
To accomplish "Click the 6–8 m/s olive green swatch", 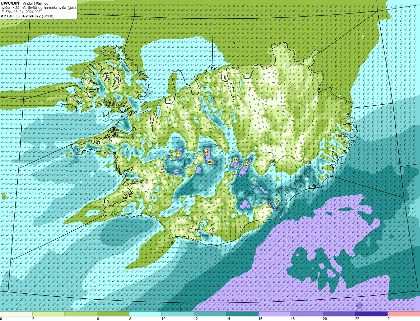I will click(113, 314).
